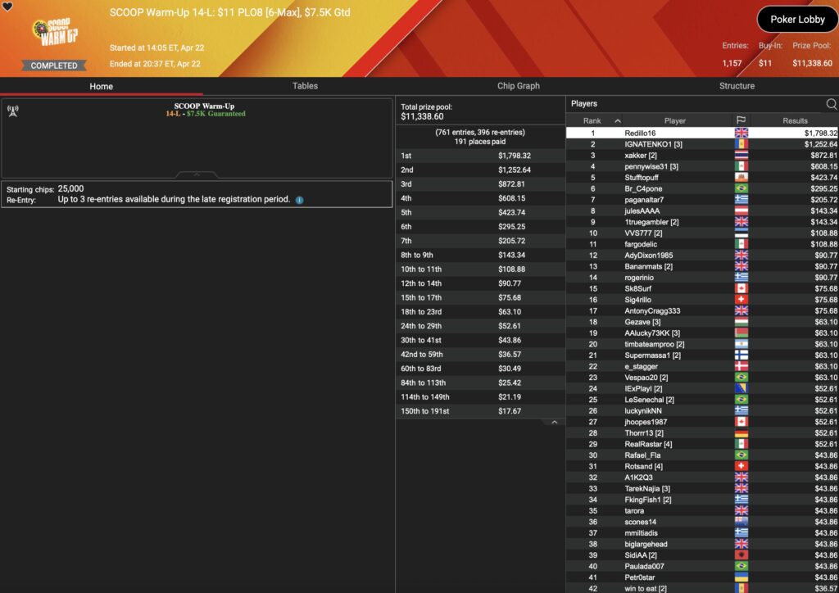
Task: Select player julesAAAA in the list
Action: [x=702, y=210]
